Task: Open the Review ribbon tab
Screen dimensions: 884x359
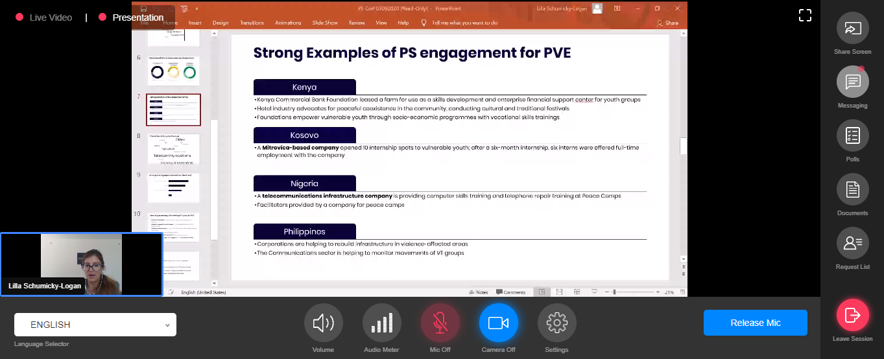Action: (x=357, y=23)
